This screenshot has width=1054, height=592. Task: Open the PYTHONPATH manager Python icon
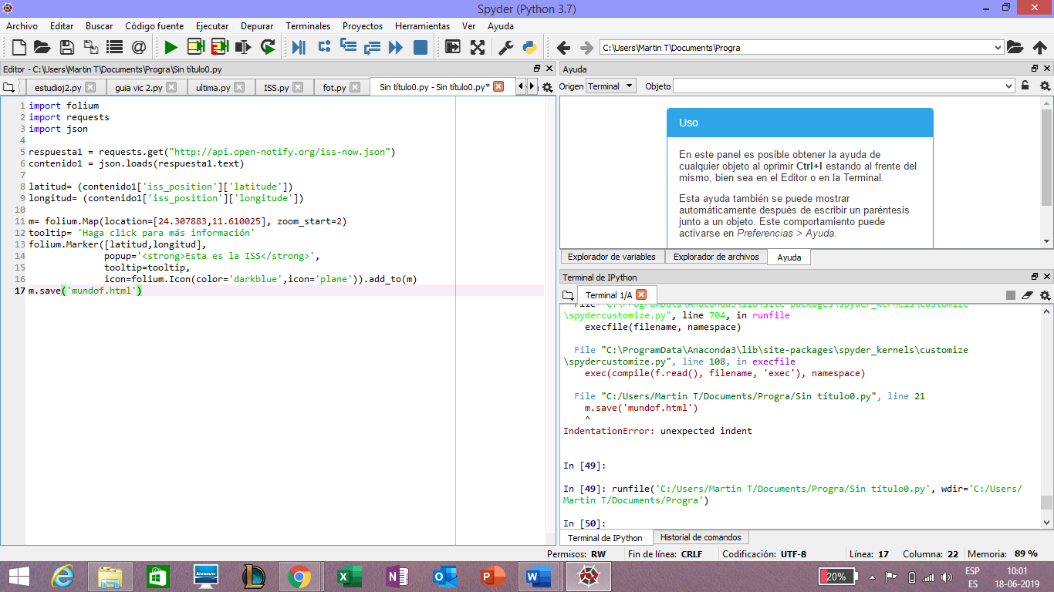pyautogui.click(x=529, y=47)
